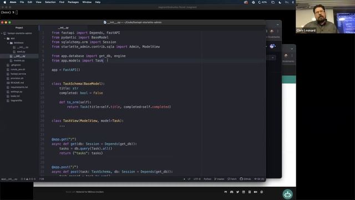Click file path in status bar
This screenshot has height=200, width=355.
point(9,179)
